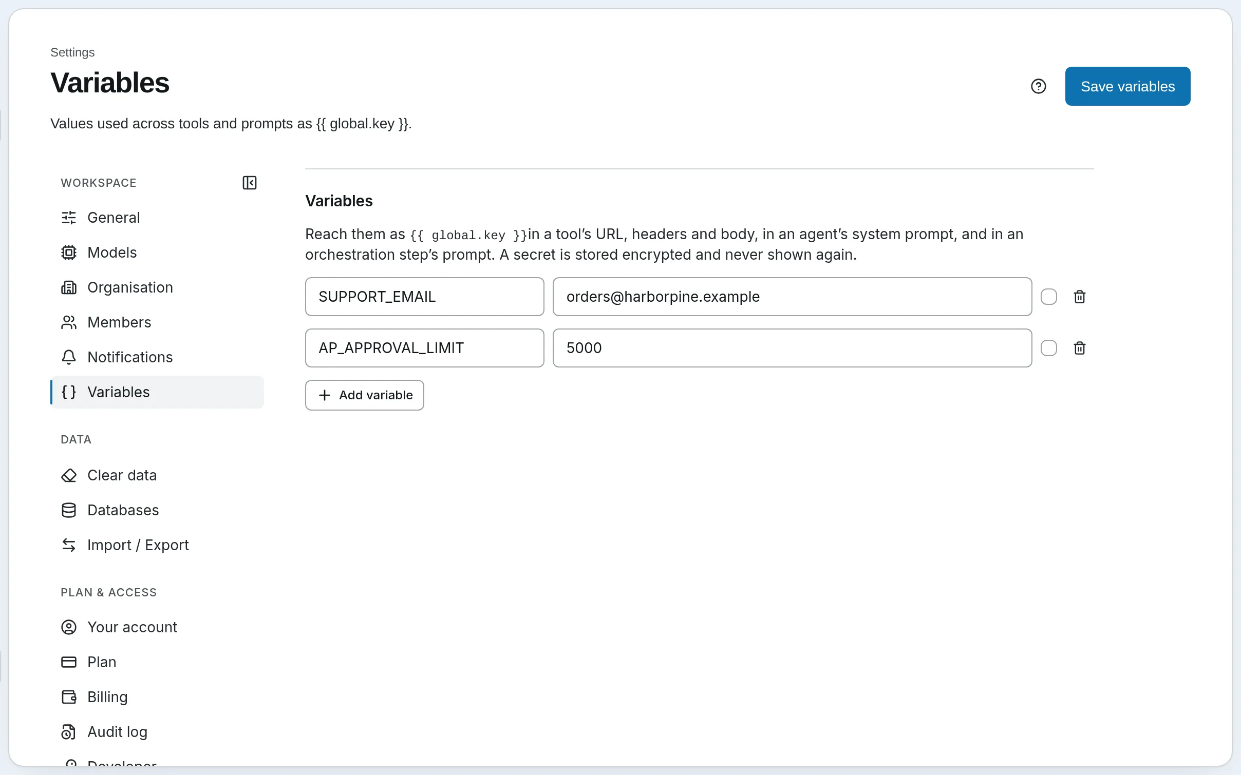Viewport: 1241px width, 775px height.
Task: Click the Notifications bell icon
Action: click(69, 357)
